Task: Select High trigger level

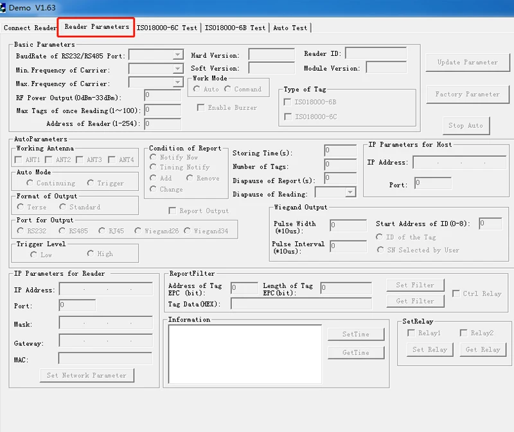Action: pos(91,253)
